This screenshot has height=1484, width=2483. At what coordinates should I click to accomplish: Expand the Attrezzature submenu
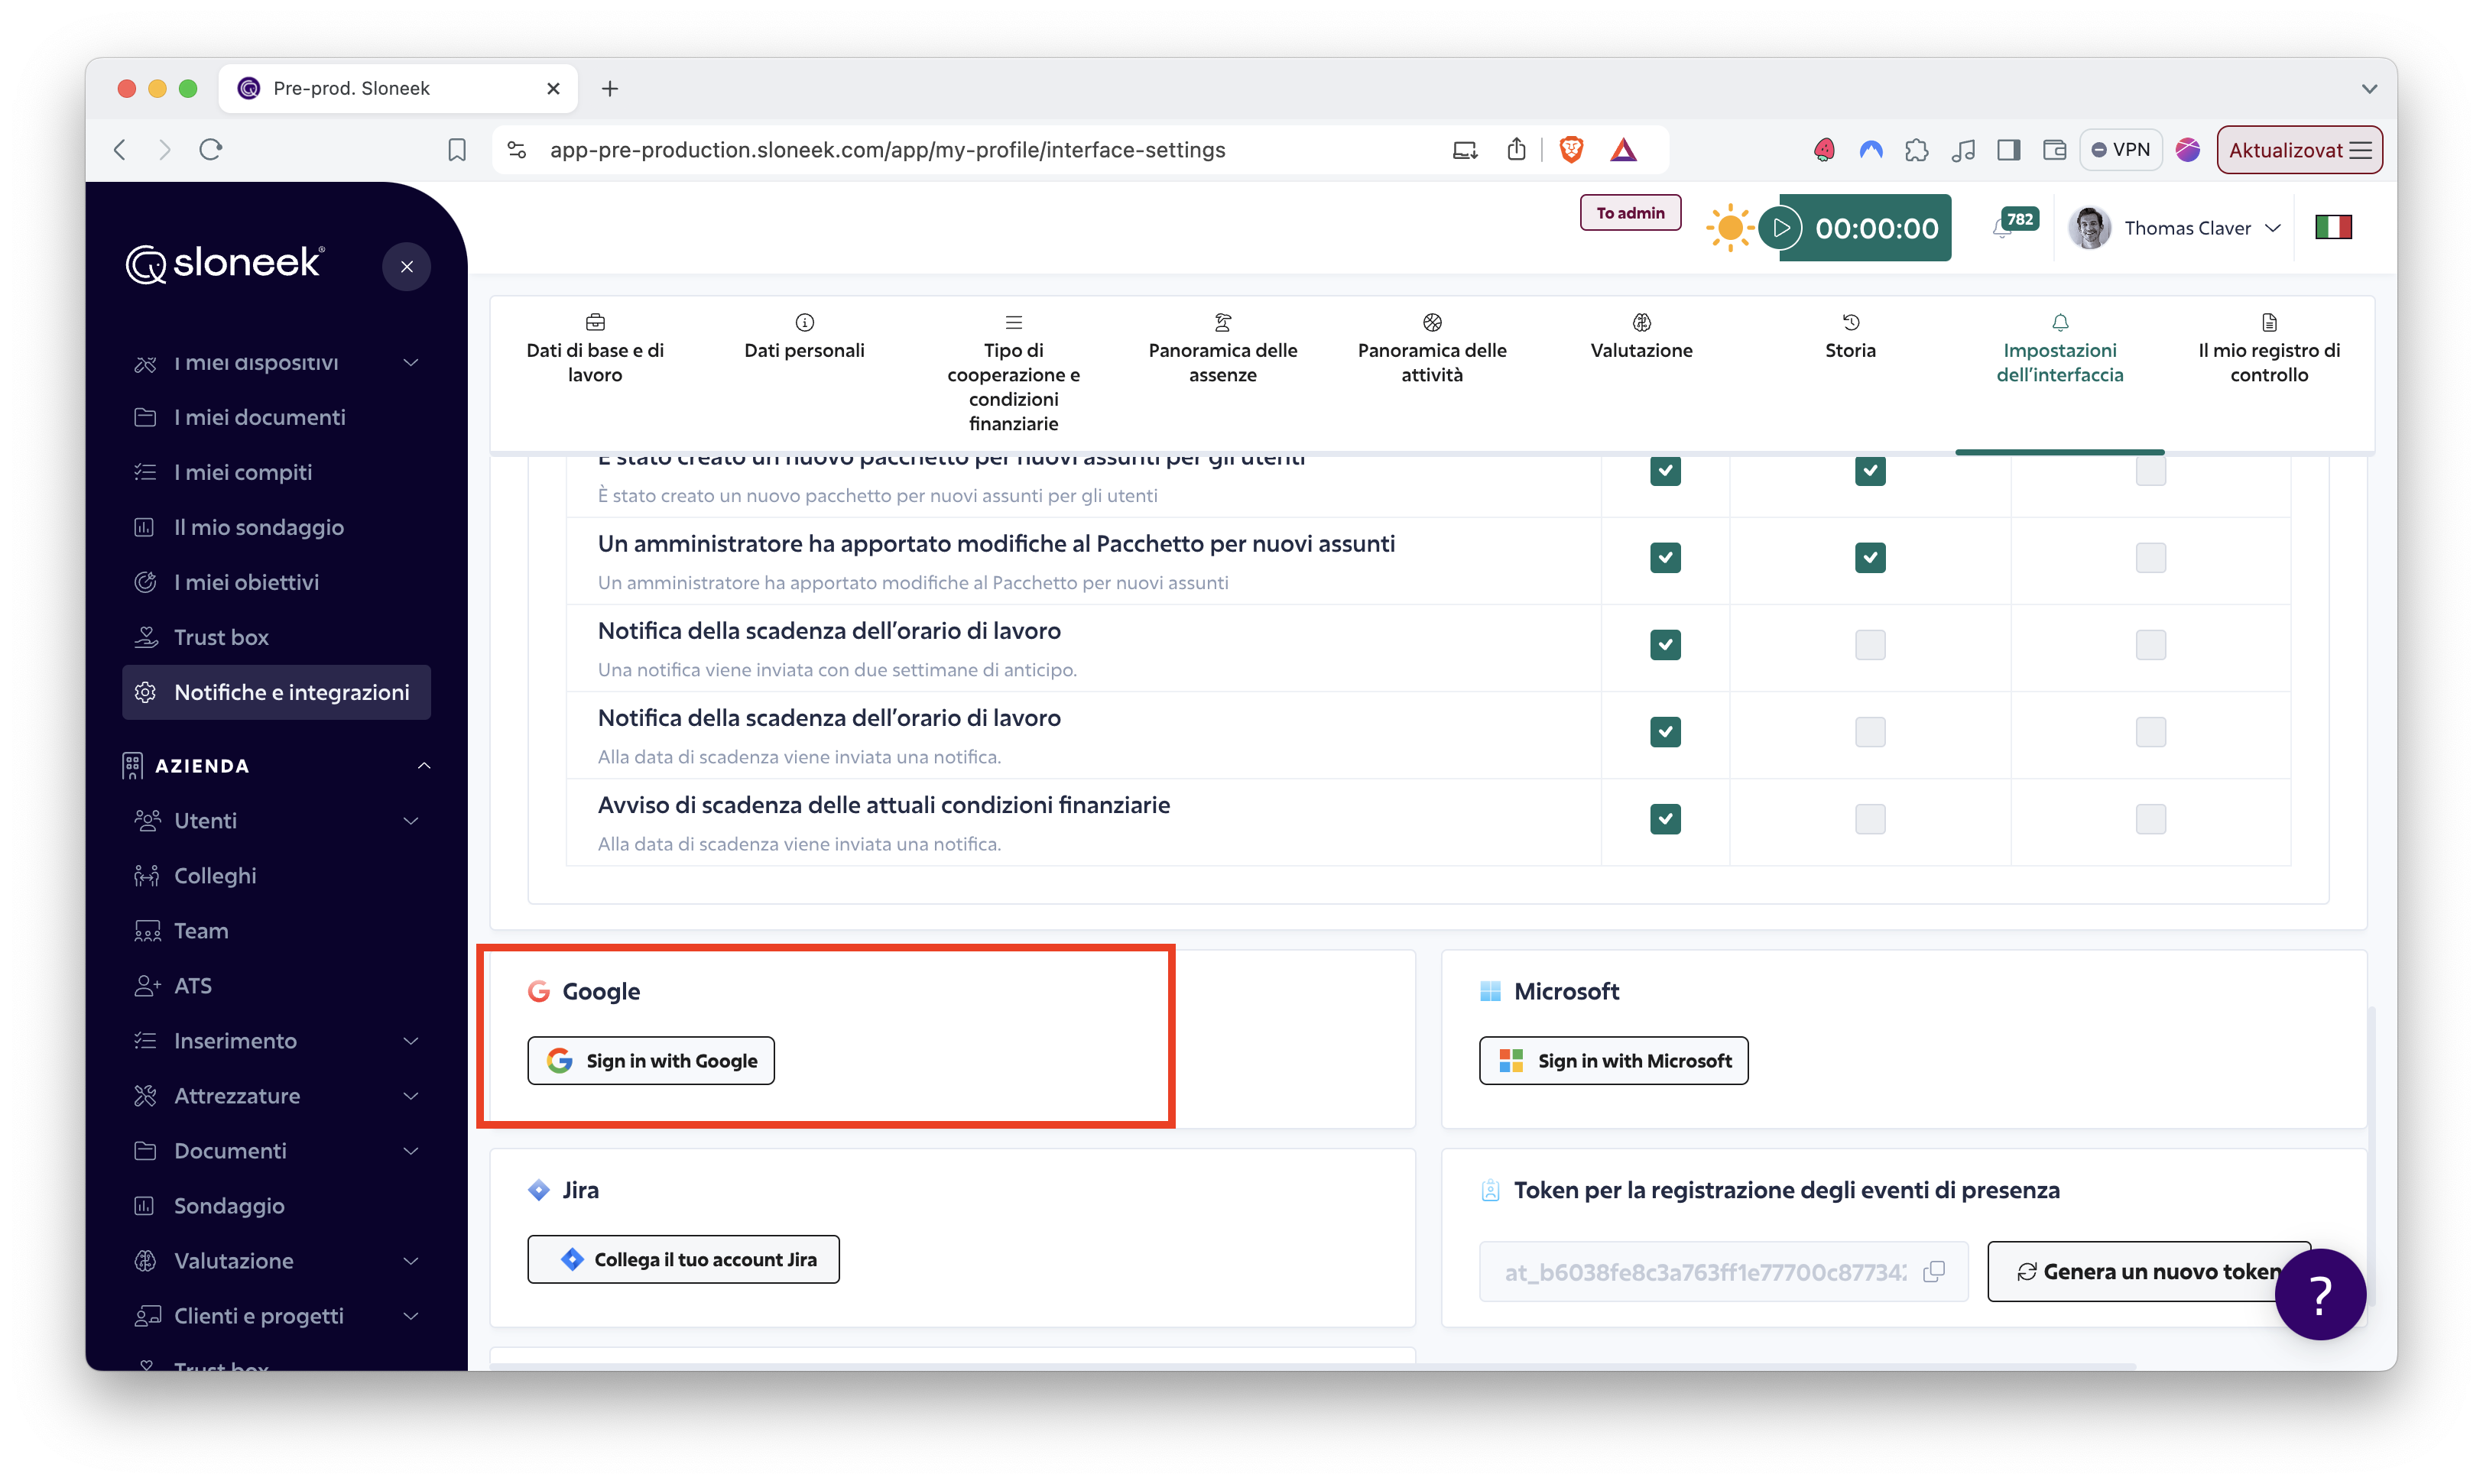[411, 1095]
